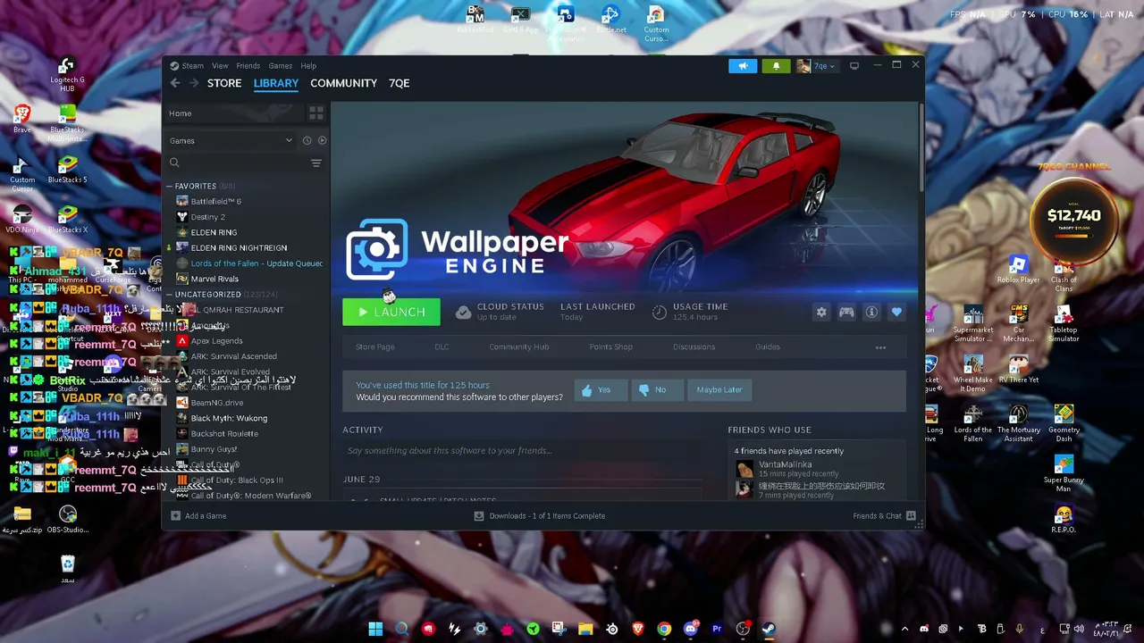Click the forward navigation arrow in Steam
The height and width of the screenshot is (643, 1144).
[193, 83]
